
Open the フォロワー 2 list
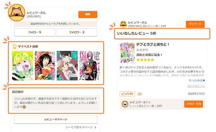coord(77,32)
